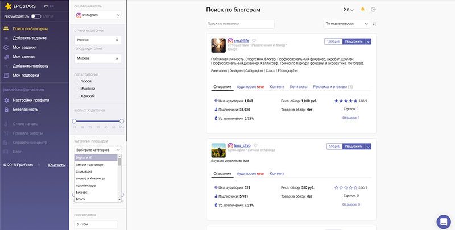Click the EpicStars star logo
455x230 pixels.
(x=7, y=6)
